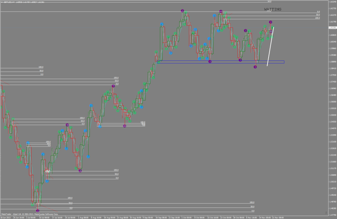Click the 18 Jun 2013 time axis label
Image resolution: width=337 pixels, height=219 pixels.
tap(5, 217)
